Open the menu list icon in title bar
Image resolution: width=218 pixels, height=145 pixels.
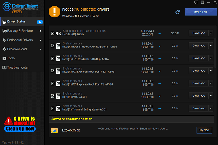pos(202,2)
